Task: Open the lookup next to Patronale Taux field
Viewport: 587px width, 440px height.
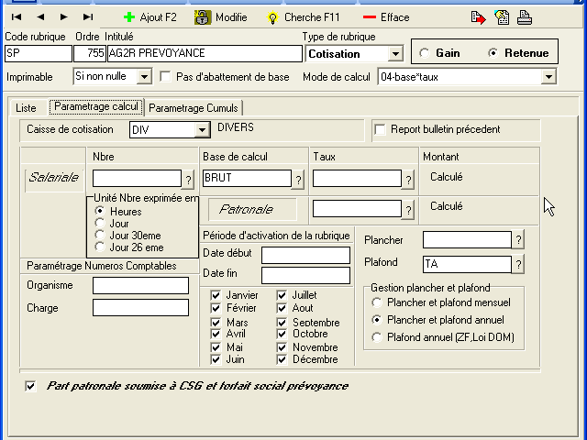Action: (408, 210)
